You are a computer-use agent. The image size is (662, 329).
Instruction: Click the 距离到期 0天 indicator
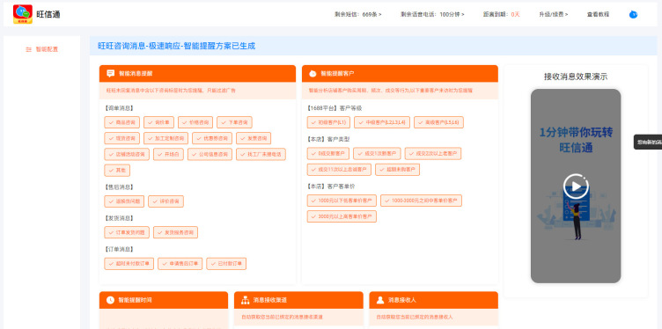pos(502,14)
